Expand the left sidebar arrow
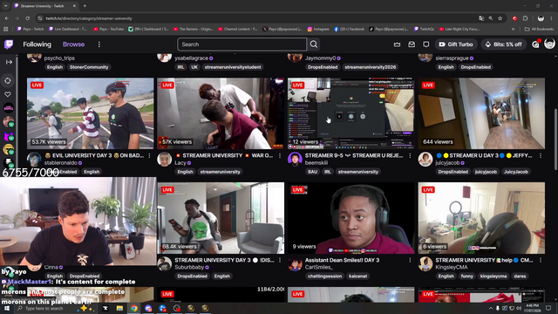558x314 pixels. (x=9, y=62)
